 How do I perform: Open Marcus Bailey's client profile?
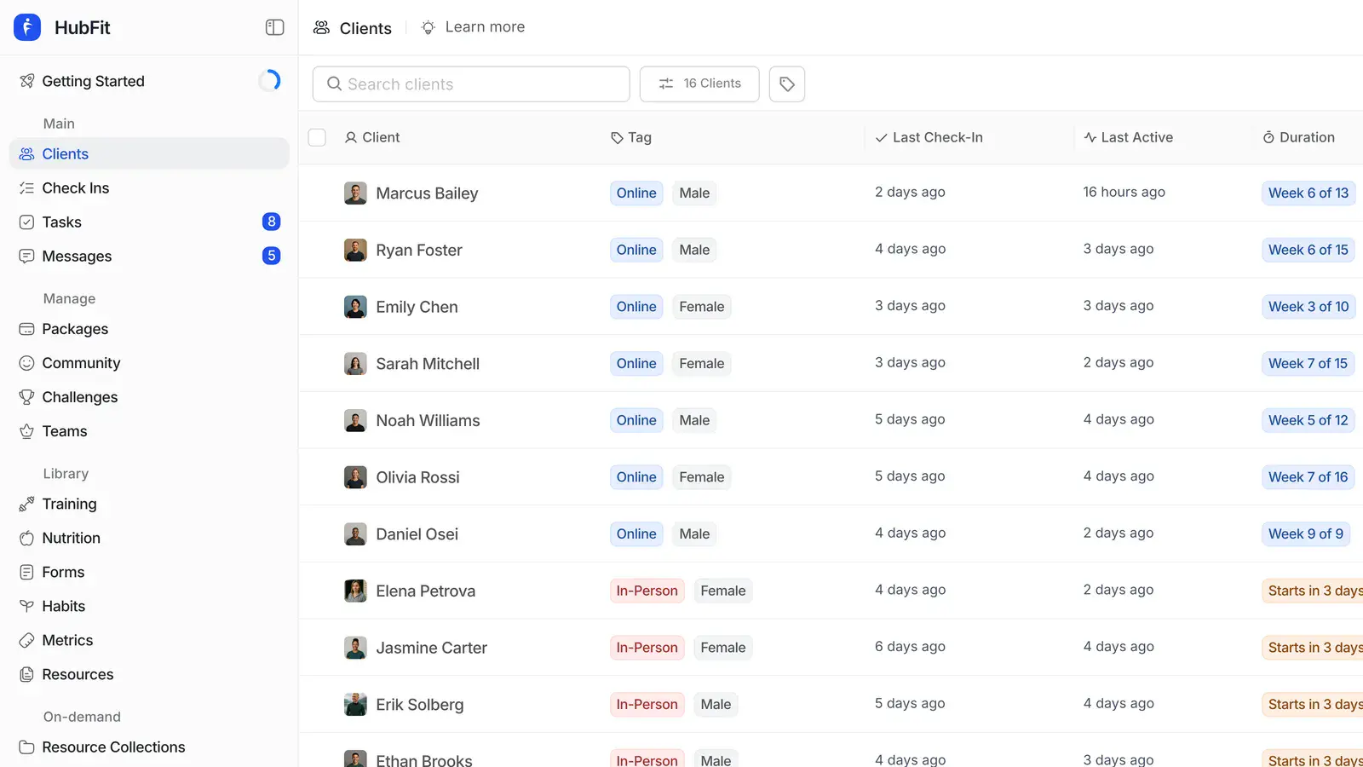click(427, 193)
